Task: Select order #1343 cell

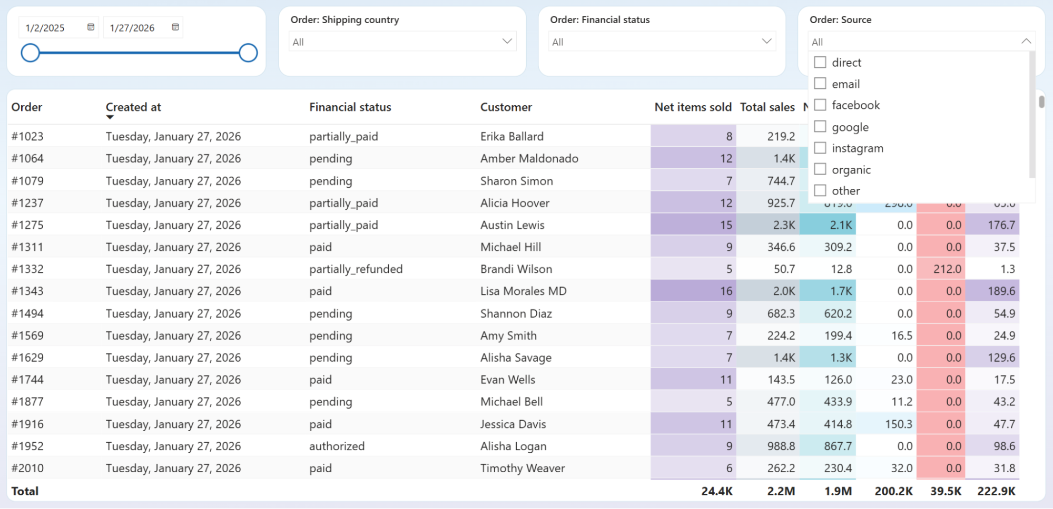Action: (27, 291)
